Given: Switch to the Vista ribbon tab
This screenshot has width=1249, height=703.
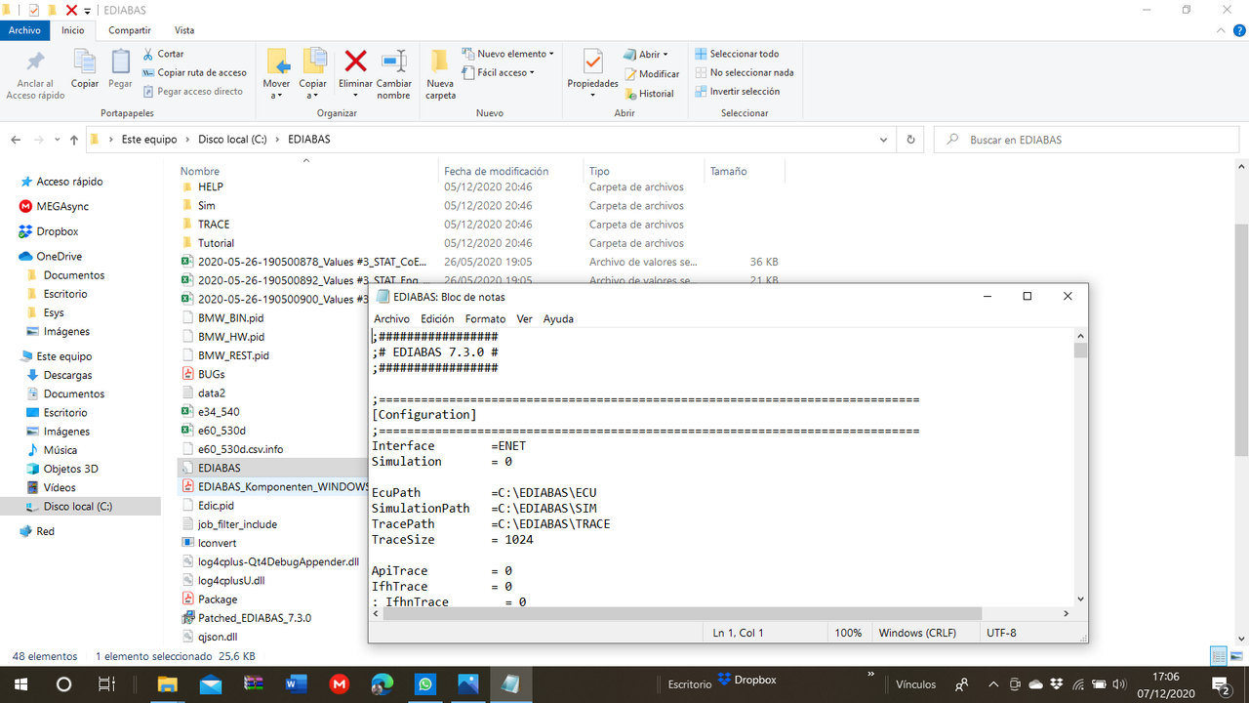Looking at the screenshot, I should point(184,30).
